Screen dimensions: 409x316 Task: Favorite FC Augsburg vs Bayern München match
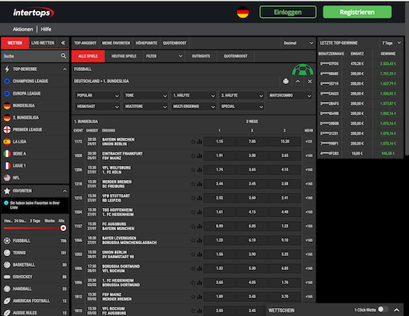(x=193, y=226)
